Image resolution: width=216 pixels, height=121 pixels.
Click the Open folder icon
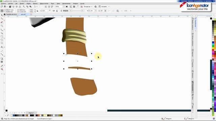tap(5, 7)
